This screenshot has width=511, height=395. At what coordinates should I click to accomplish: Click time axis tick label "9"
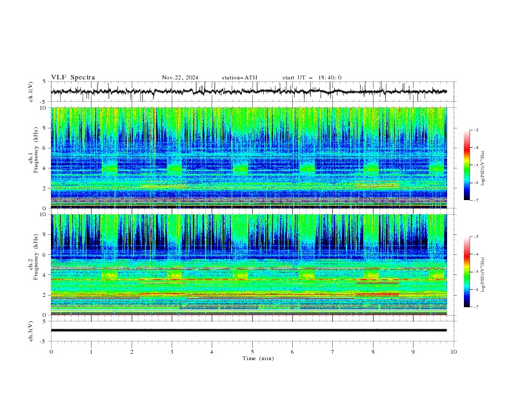[x=413, y=352]
